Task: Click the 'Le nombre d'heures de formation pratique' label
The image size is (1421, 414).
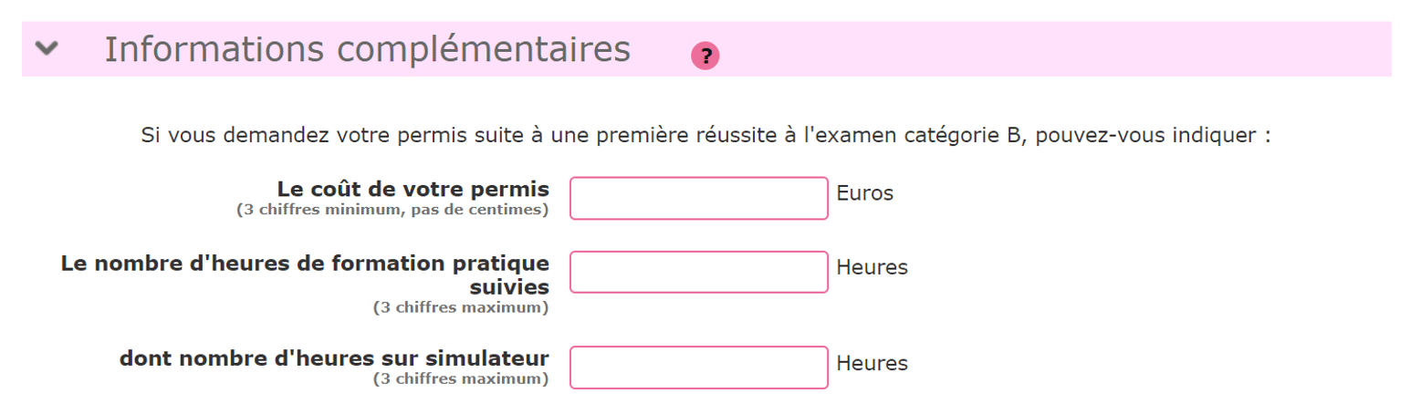Action: 305,264
